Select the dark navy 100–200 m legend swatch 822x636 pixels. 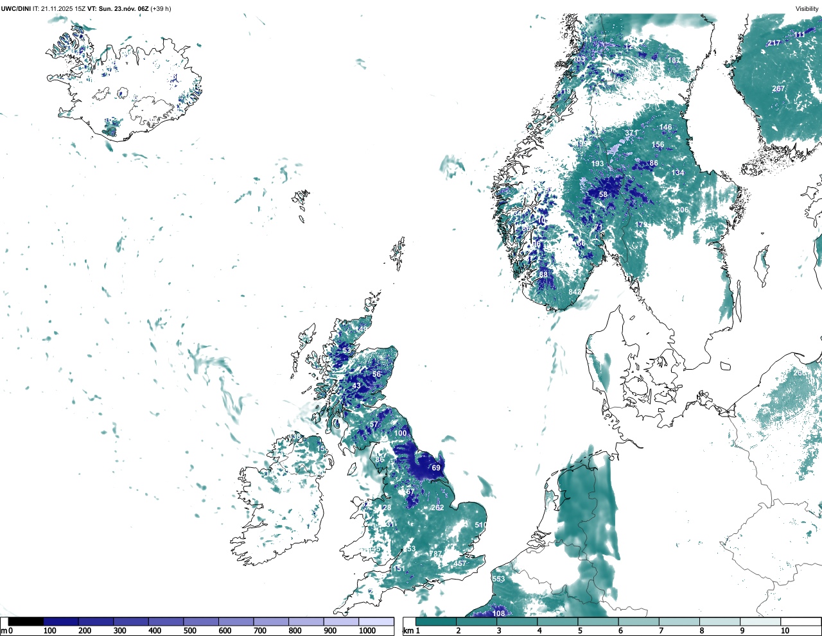(x=61, y=621)
